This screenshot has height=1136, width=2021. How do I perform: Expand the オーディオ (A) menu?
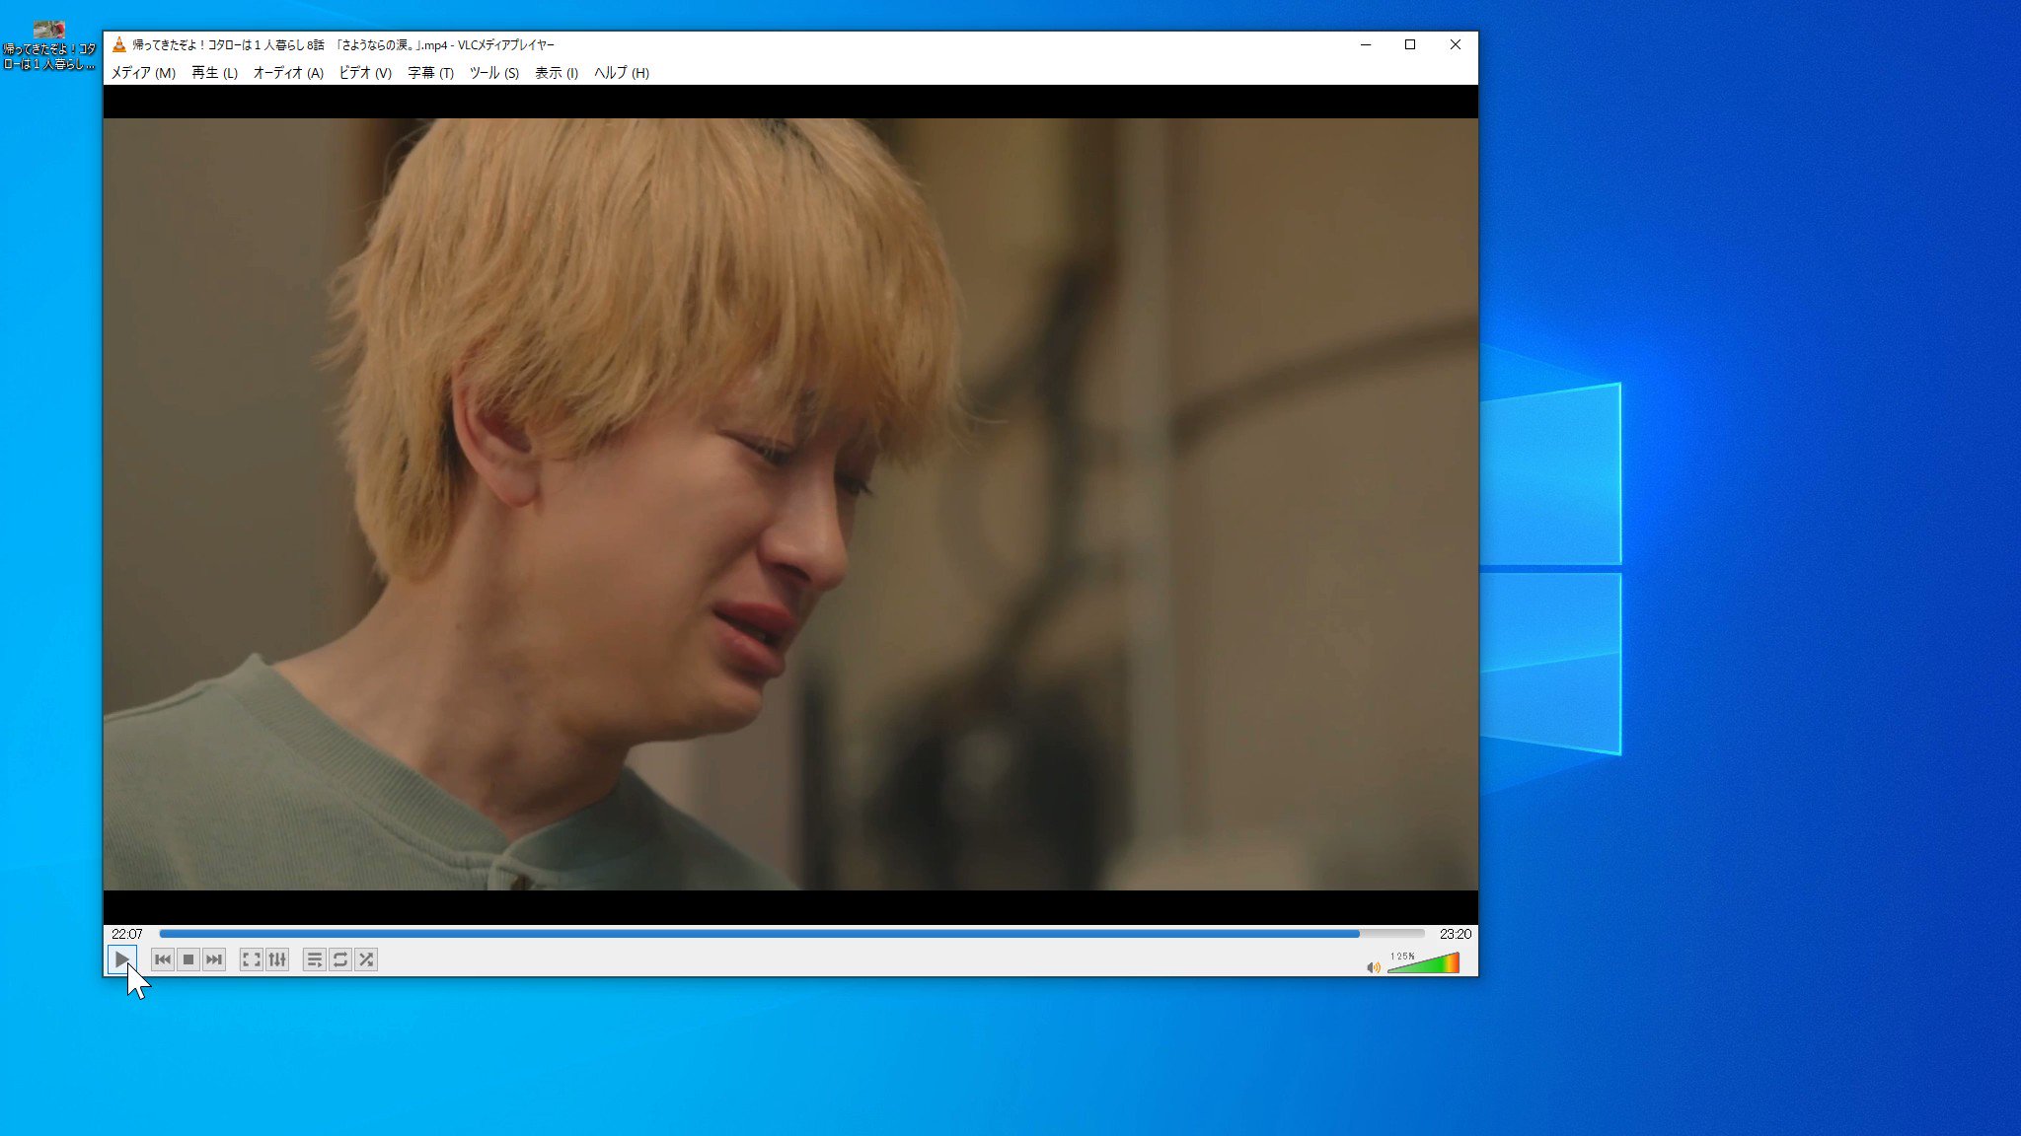click(x=288, y=73)
